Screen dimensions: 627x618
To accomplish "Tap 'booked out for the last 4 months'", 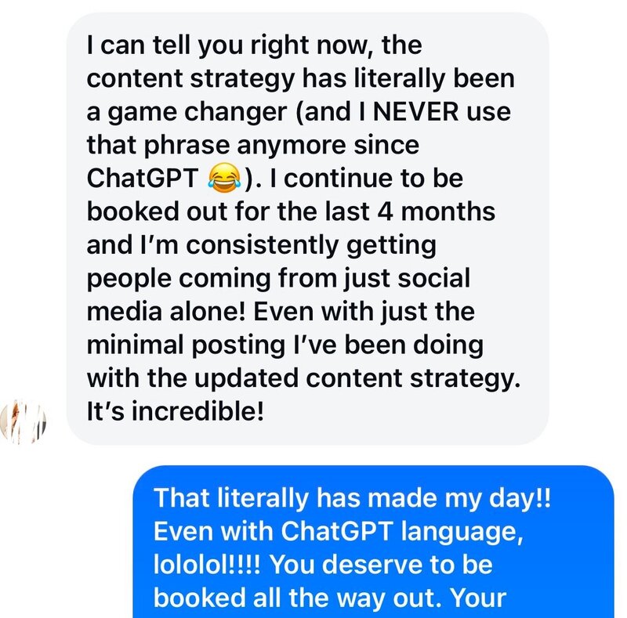I will (291, 211).
